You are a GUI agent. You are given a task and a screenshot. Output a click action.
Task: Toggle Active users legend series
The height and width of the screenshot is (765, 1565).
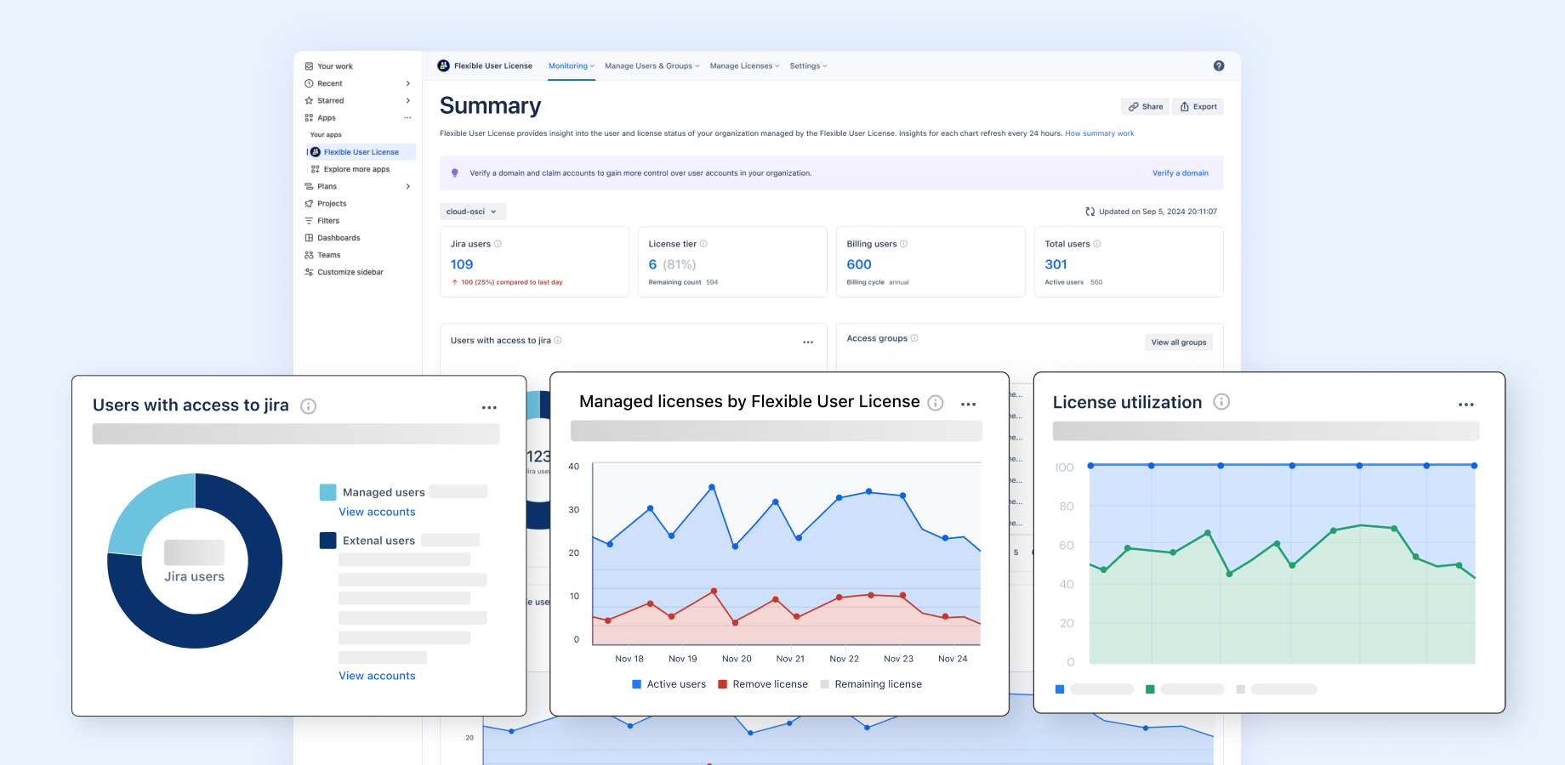point(669,684)
